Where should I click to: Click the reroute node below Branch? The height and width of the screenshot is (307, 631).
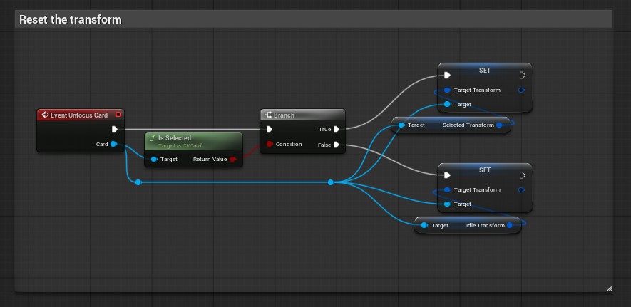330,182
